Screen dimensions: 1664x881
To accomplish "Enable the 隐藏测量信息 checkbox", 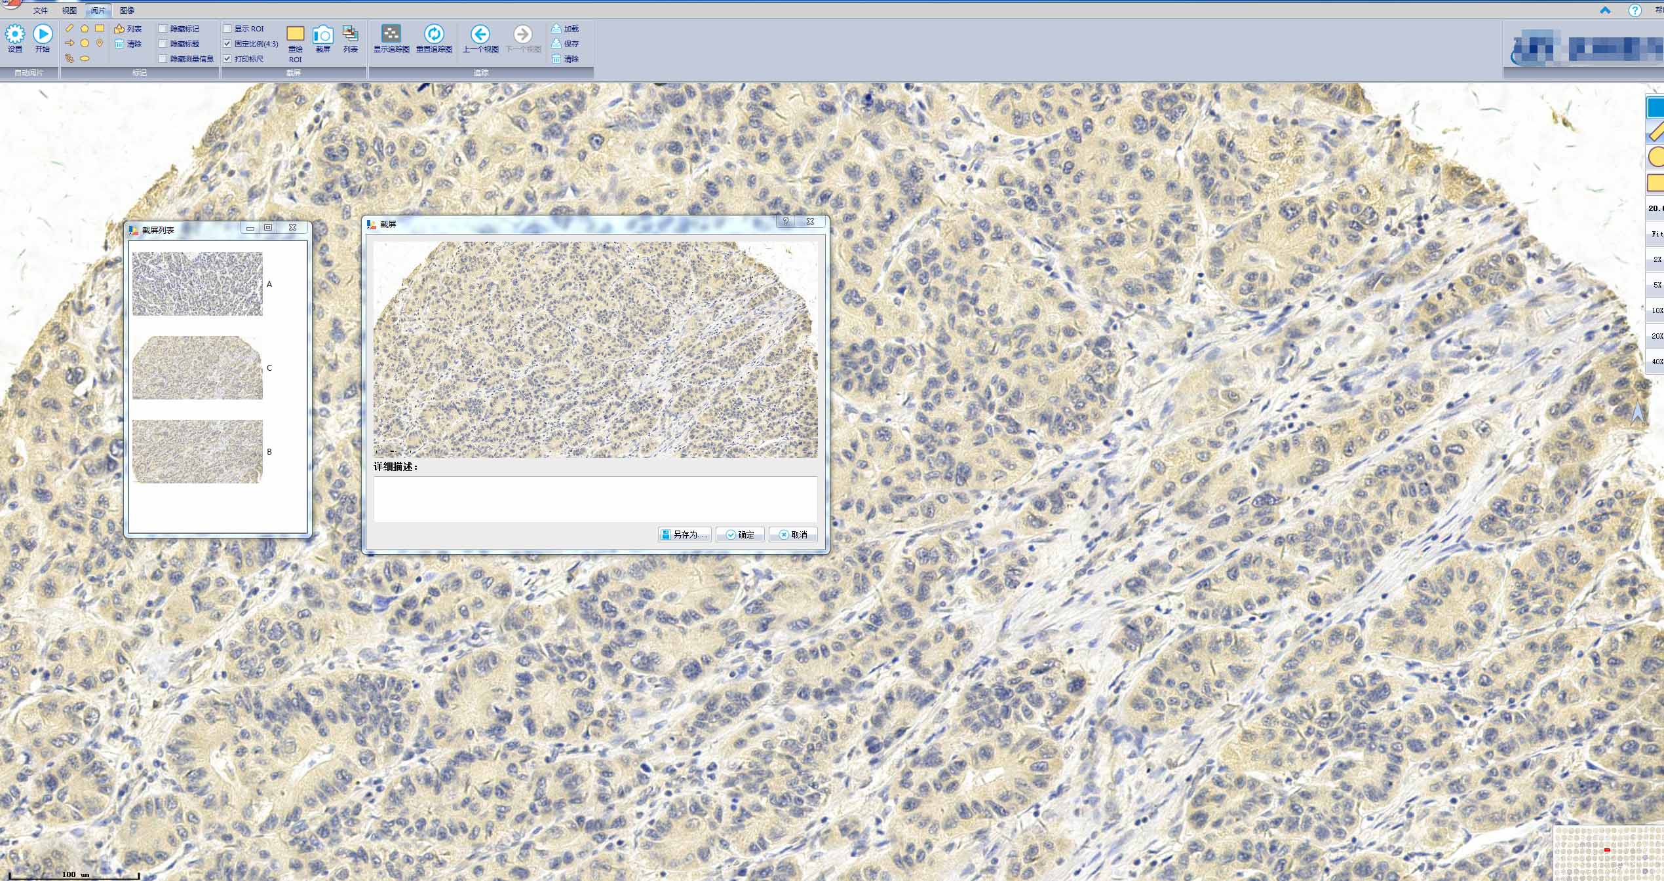I will [163, 59].
